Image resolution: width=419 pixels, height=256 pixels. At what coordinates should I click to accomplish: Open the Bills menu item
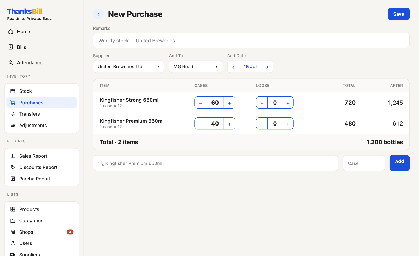pos(42,47)
